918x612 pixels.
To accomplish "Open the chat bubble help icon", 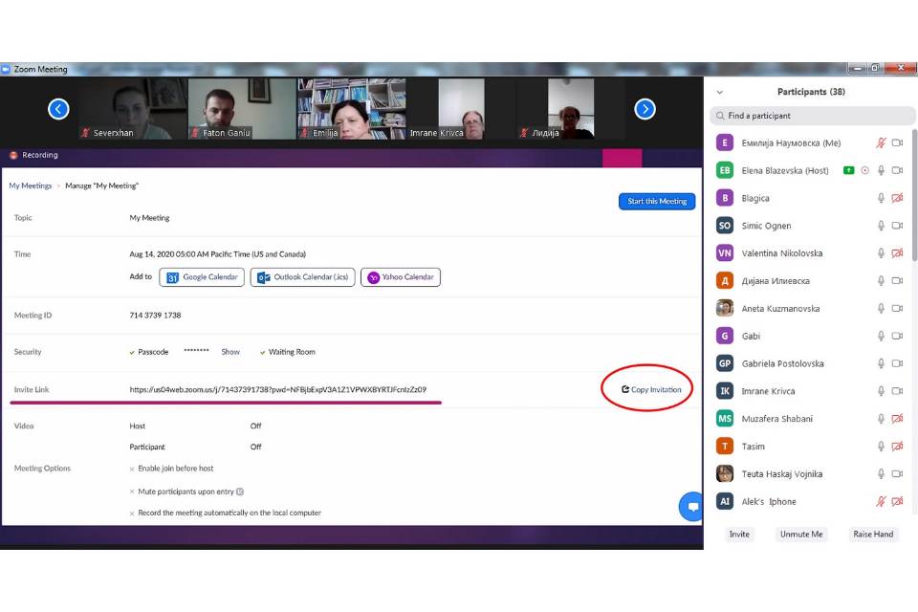I will (x=692, y=507).
